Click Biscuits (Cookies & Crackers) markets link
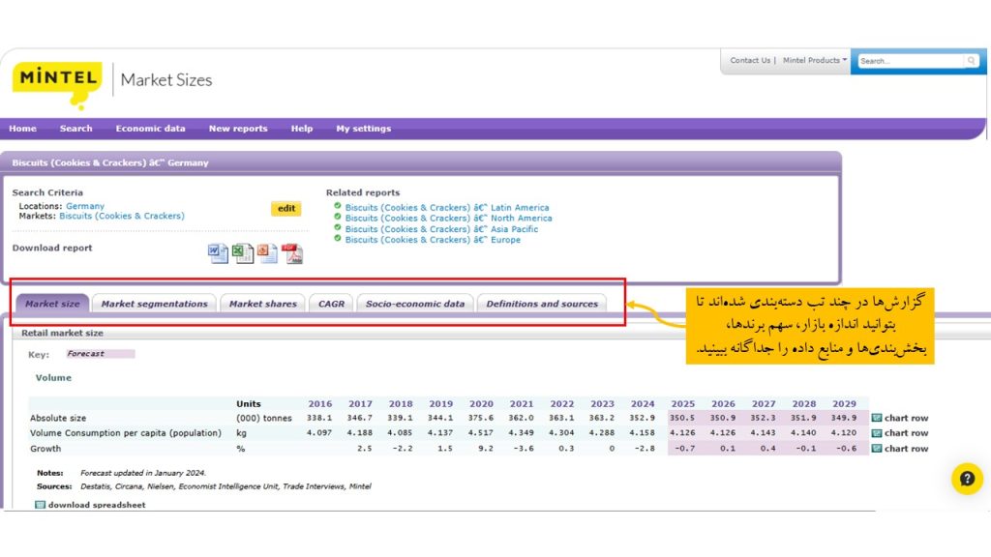 (x=122, y=216)
